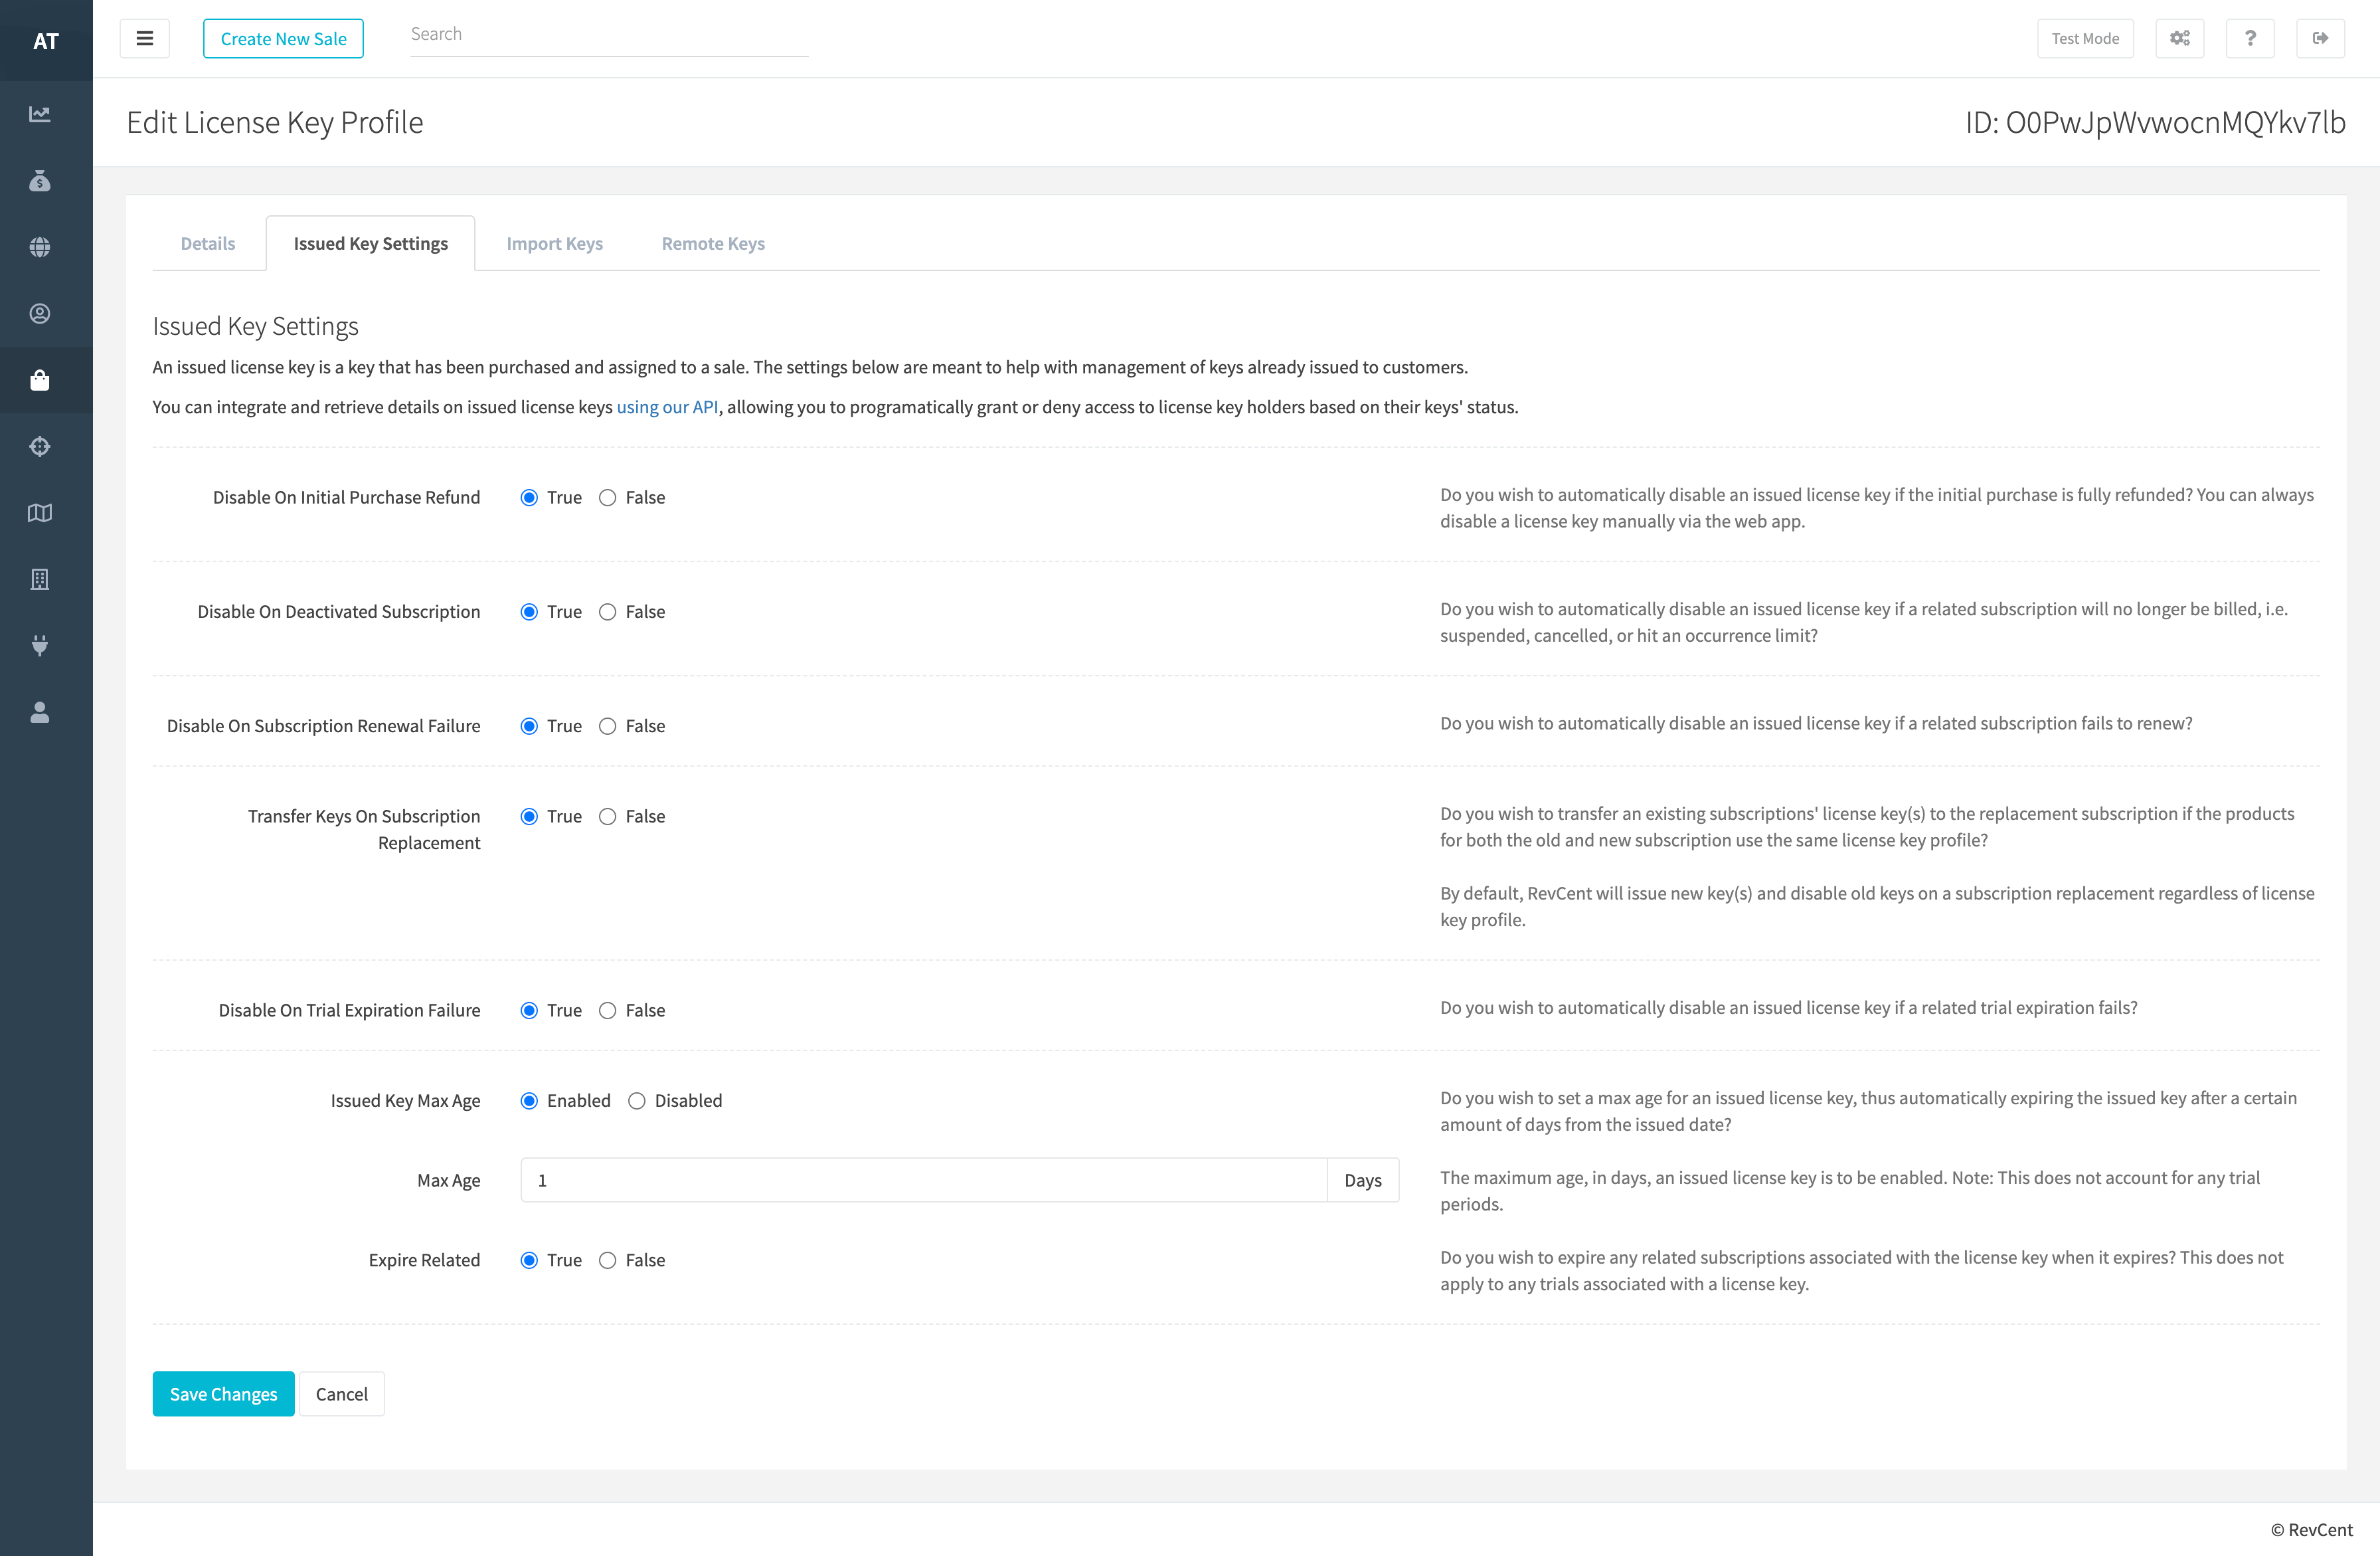Open the Remote Keys tab

712,243
